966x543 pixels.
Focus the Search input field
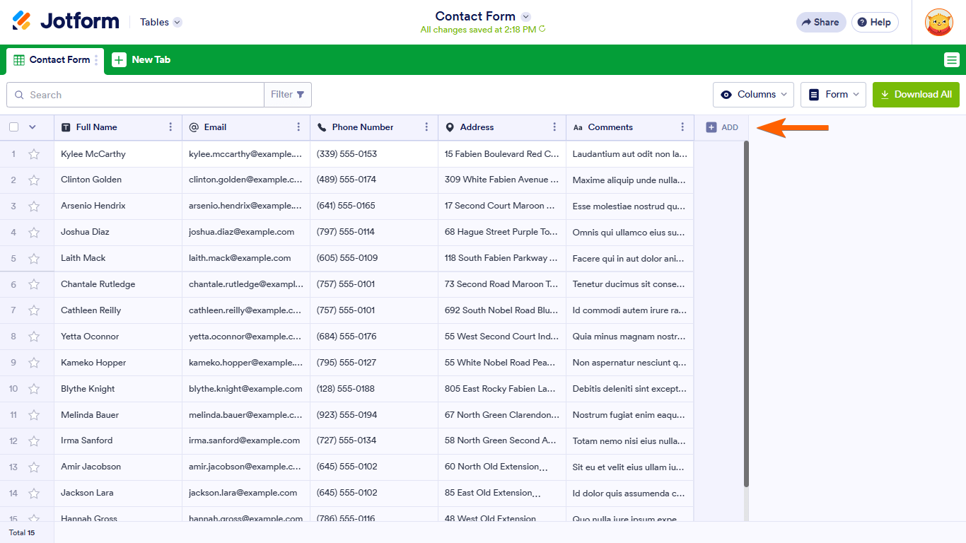(x=141, y=95)
